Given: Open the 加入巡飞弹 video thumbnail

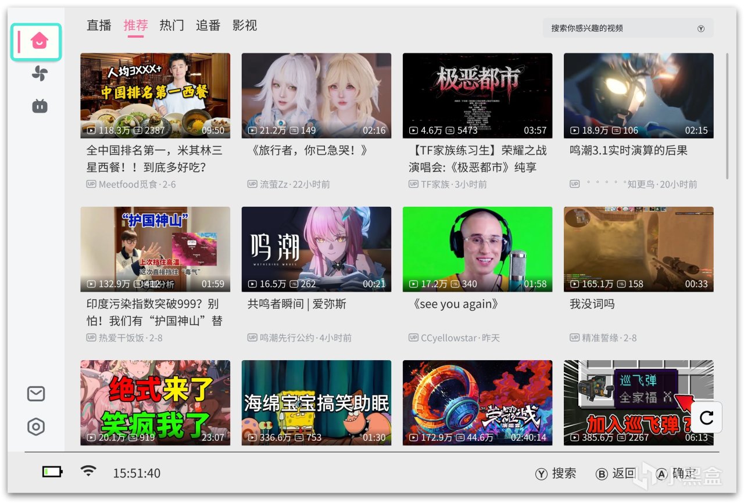Looking at the screenshot, I should [x=638, y=403].
